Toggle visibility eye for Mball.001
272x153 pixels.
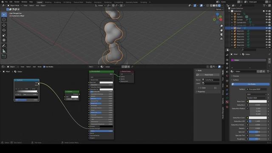(x=266, y=31)
